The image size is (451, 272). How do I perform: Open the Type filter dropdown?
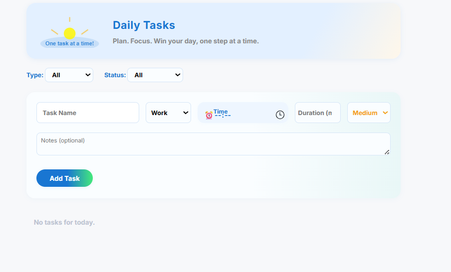(x=69, y=75)
